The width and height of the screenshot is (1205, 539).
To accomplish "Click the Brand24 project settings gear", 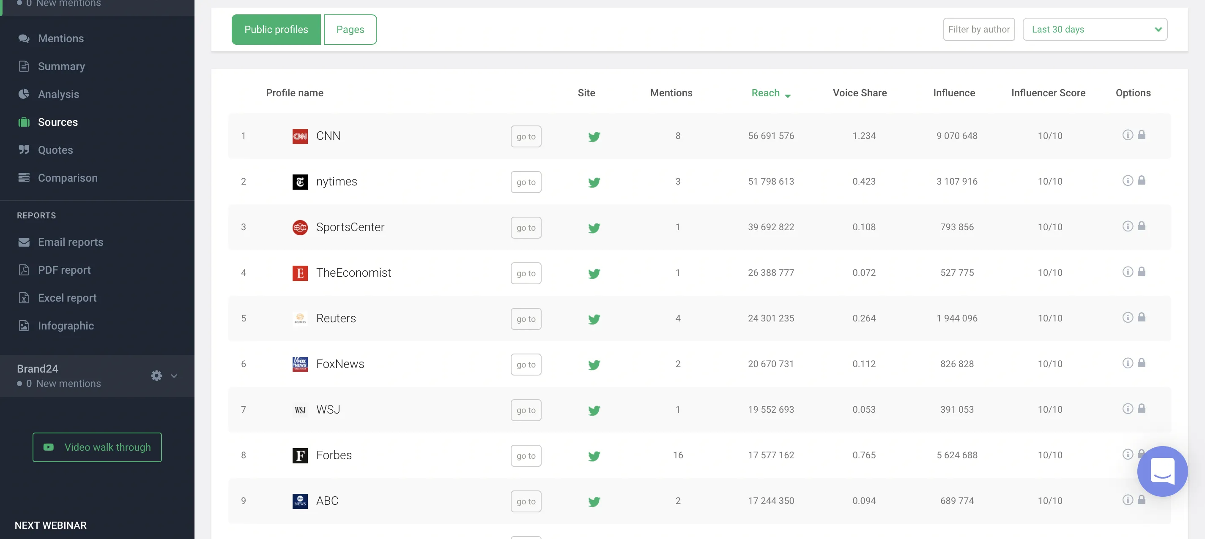I will point(156,376).
